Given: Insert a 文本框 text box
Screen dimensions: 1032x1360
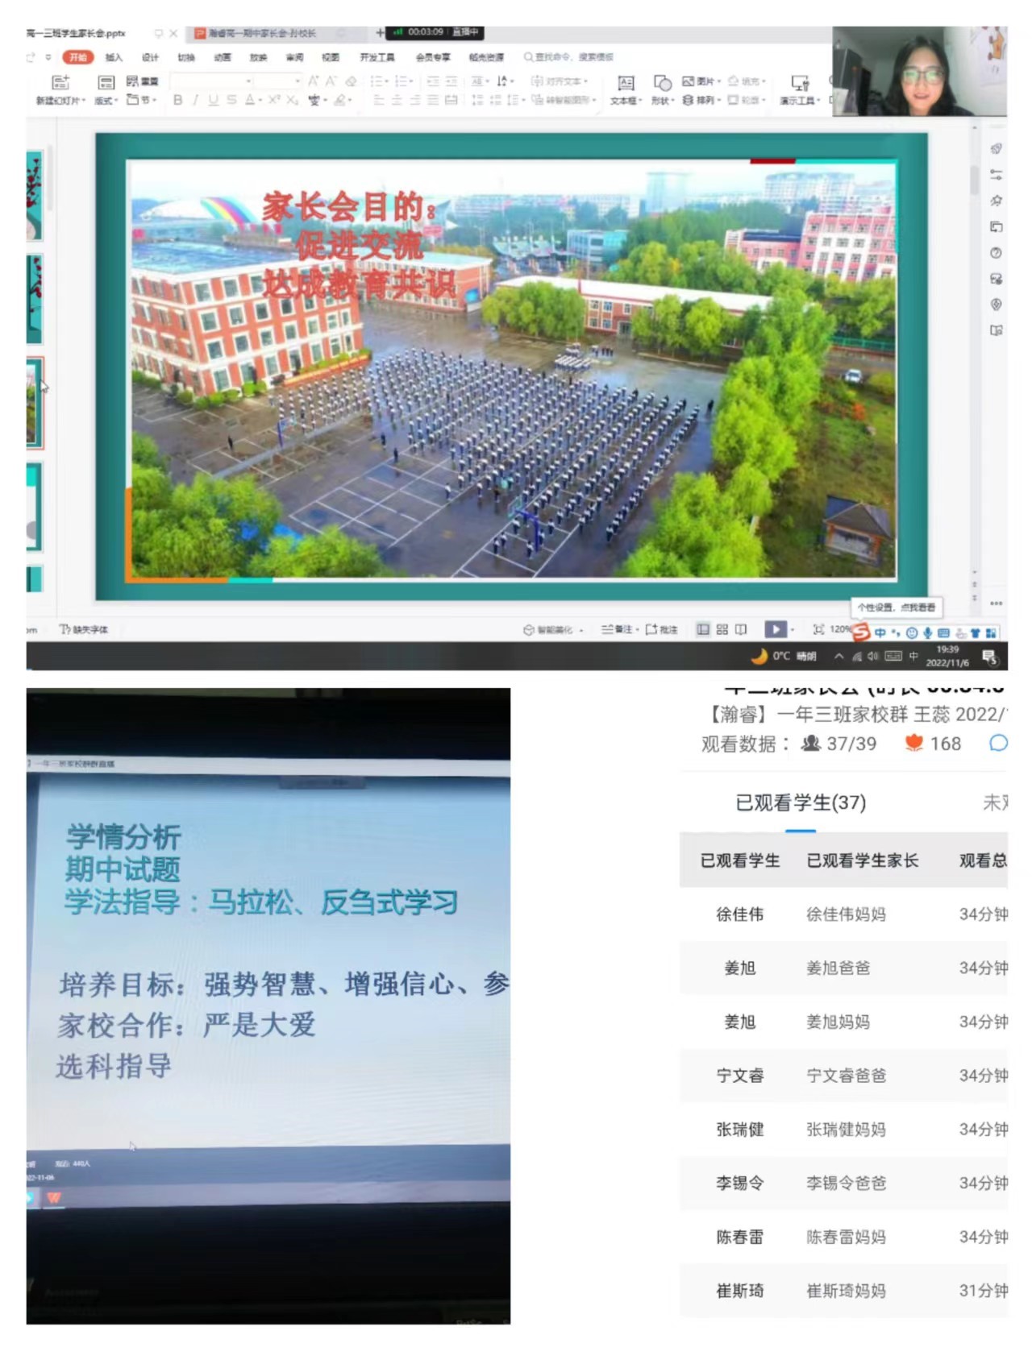Looking at the screenshot, I should 626,84.
